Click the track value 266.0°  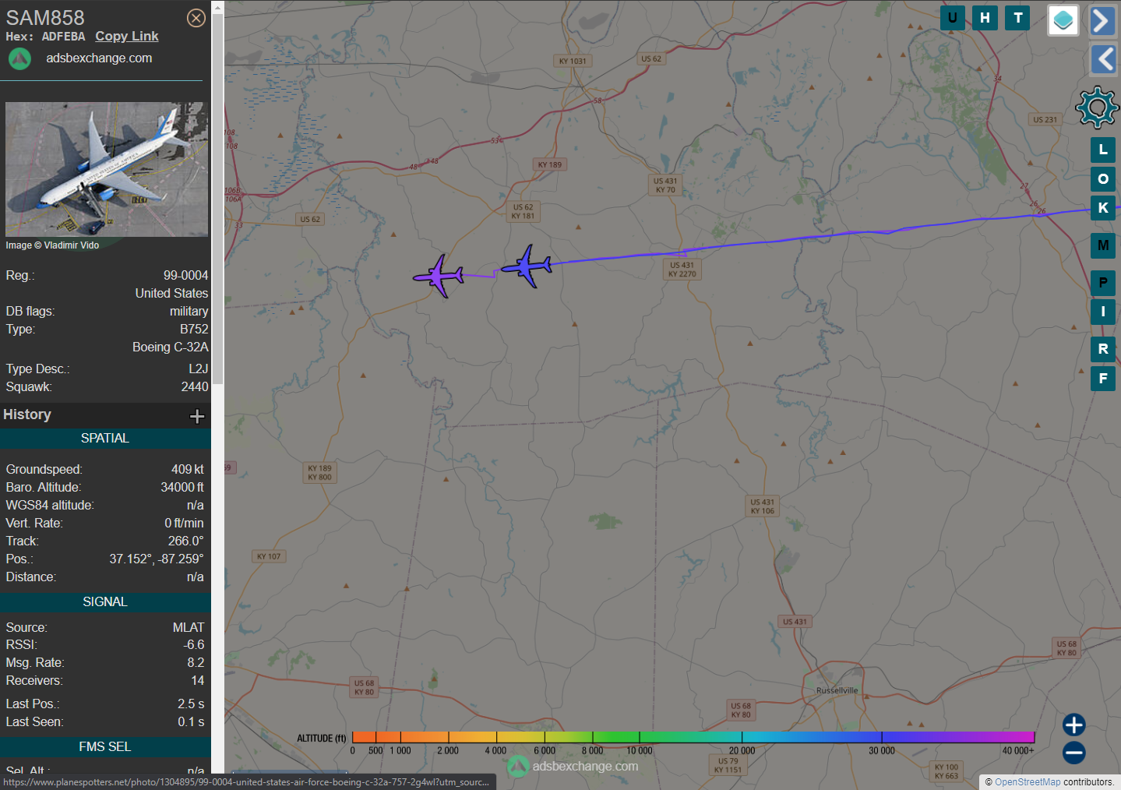coord(185,541)
